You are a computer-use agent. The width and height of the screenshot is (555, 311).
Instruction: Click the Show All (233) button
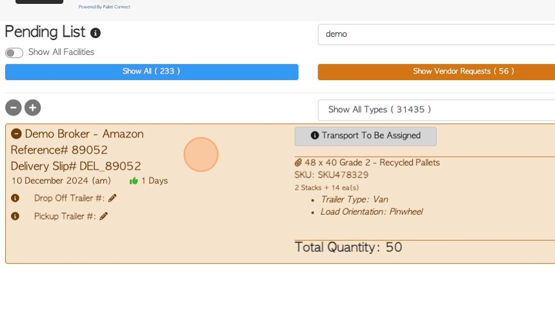[152, 72]
